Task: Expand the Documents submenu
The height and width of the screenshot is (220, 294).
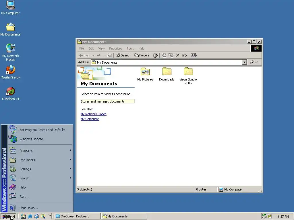Action: tap(40, 160)
